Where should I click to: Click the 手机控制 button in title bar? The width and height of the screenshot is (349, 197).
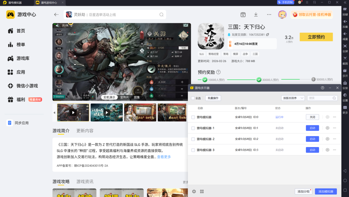click(286, 2)
